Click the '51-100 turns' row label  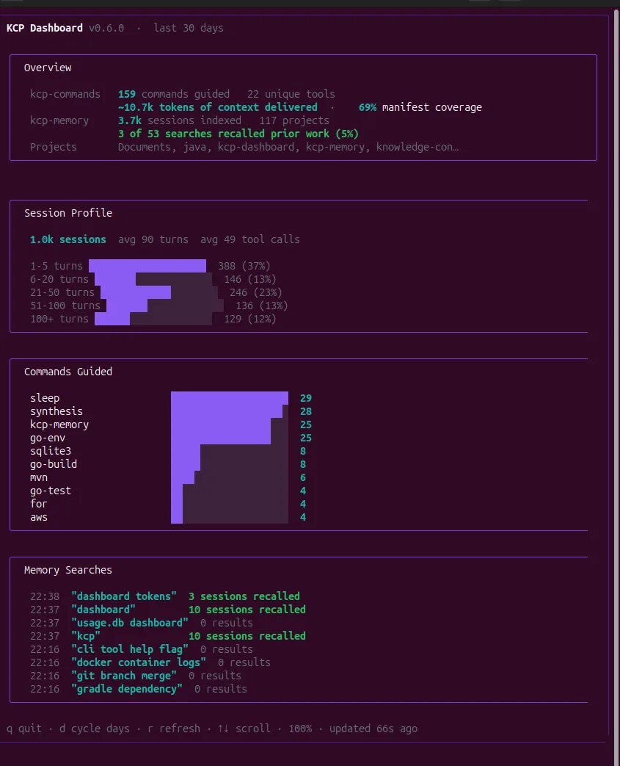coord(65,306)
